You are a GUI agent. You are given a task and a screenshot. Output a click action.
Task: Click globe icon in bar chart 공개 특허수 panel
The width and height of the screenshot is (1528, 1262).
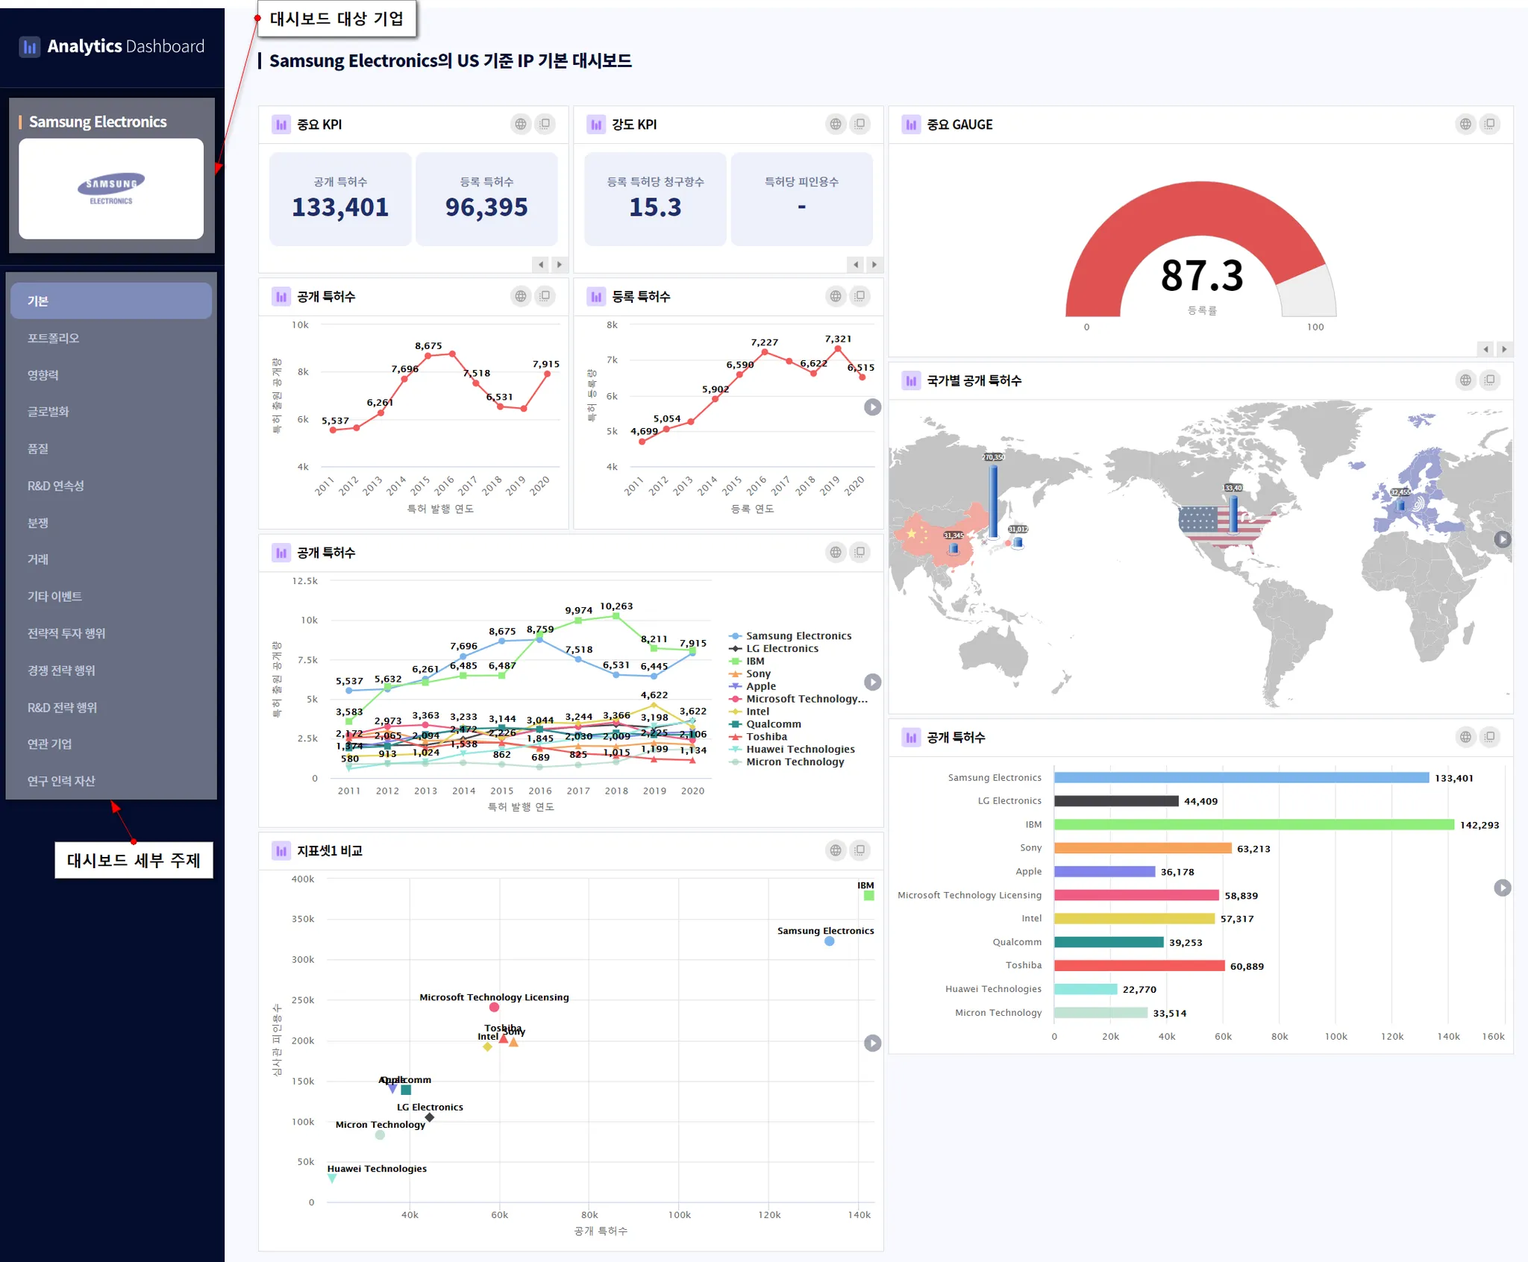[x=1465, y=737]
